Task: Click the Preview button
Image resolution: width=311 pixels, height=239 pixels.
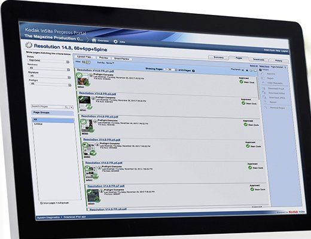Action: pyautogui.click(x=103, y=58)
